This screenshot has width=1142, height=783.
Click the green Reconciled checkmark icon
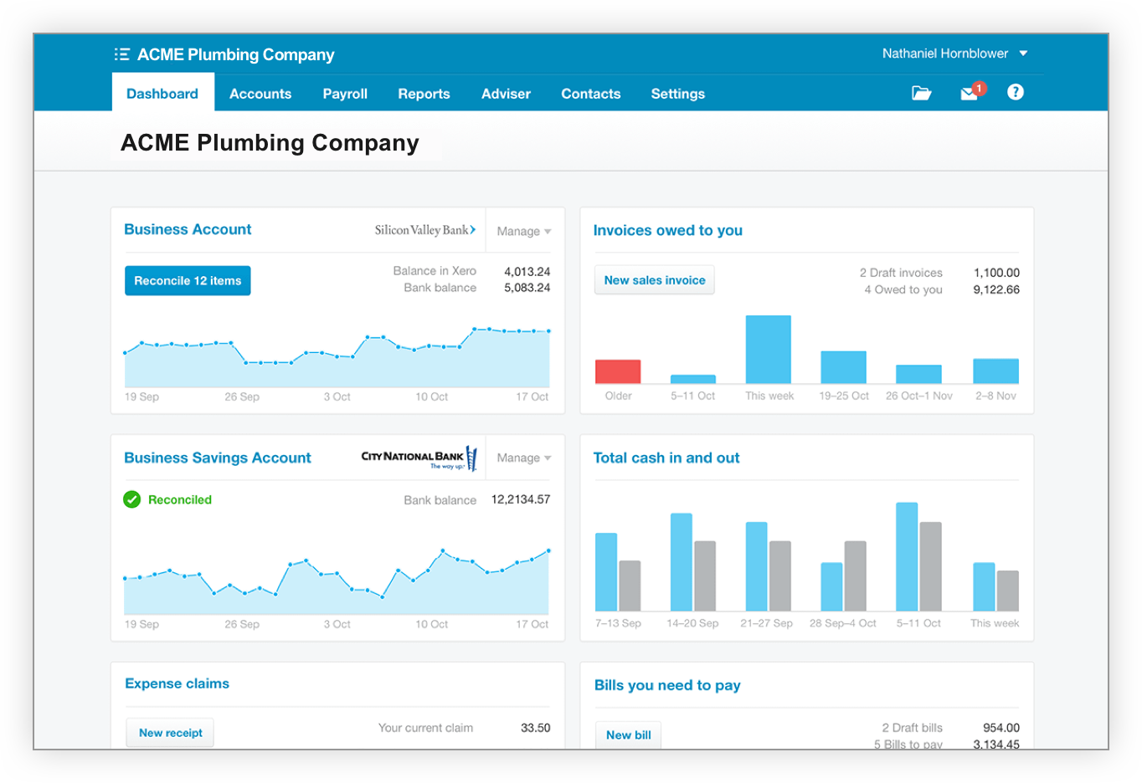pyautogui.click(x=131, y=499)
